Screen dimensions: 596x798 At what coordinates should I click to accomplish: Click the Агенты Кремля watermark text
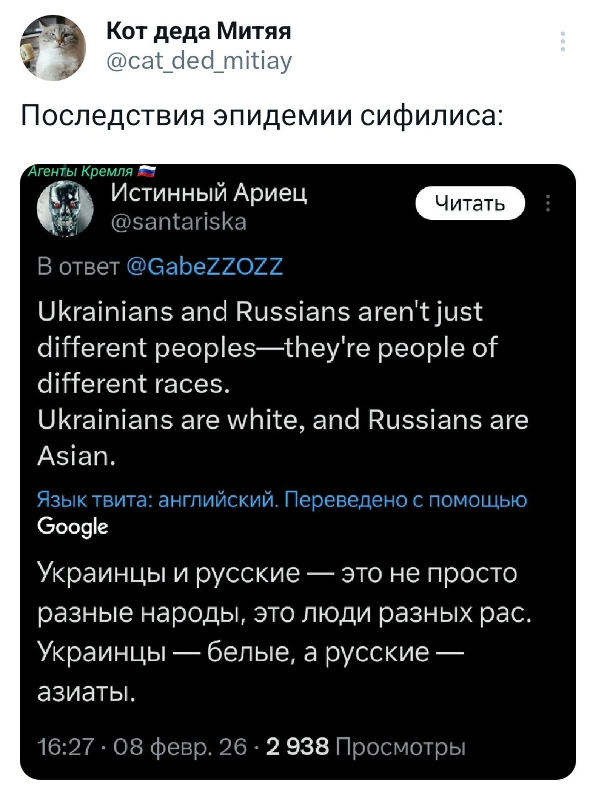[81, 171]
